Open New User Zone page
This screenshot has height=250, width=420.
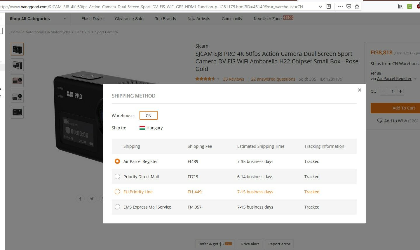tap(268, 19)
